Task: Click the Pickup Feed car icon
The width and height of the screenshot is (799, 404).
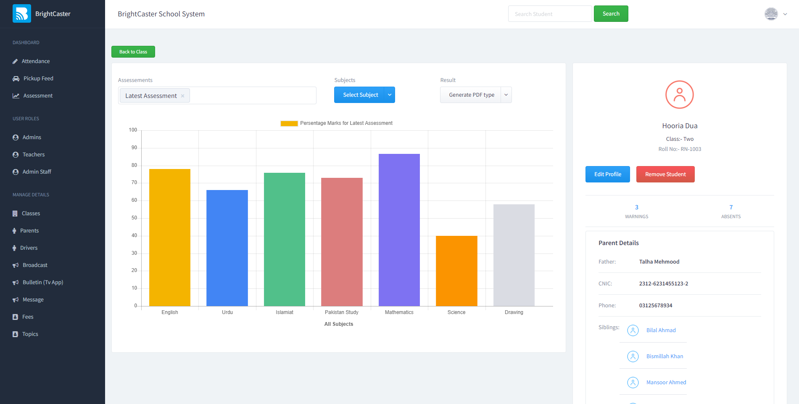Action: (16, 79)
